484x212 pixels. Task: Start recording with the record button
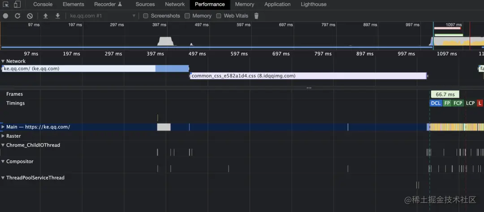(x=5, y=16)
